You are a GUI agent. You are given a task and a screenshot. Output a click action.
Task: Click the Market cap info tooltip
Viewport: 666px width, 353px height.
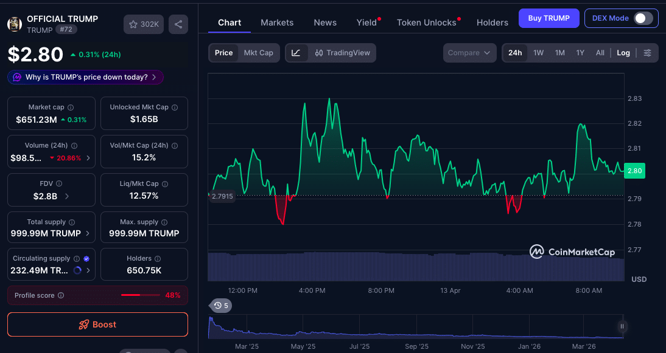71,106
